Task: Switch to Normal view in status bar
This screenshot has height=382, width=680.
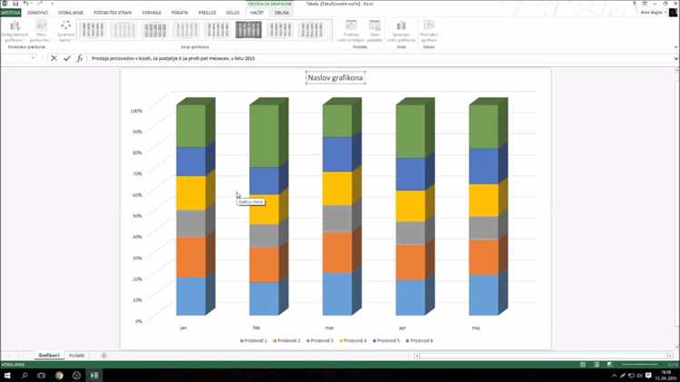Action: tap(583, 365)
